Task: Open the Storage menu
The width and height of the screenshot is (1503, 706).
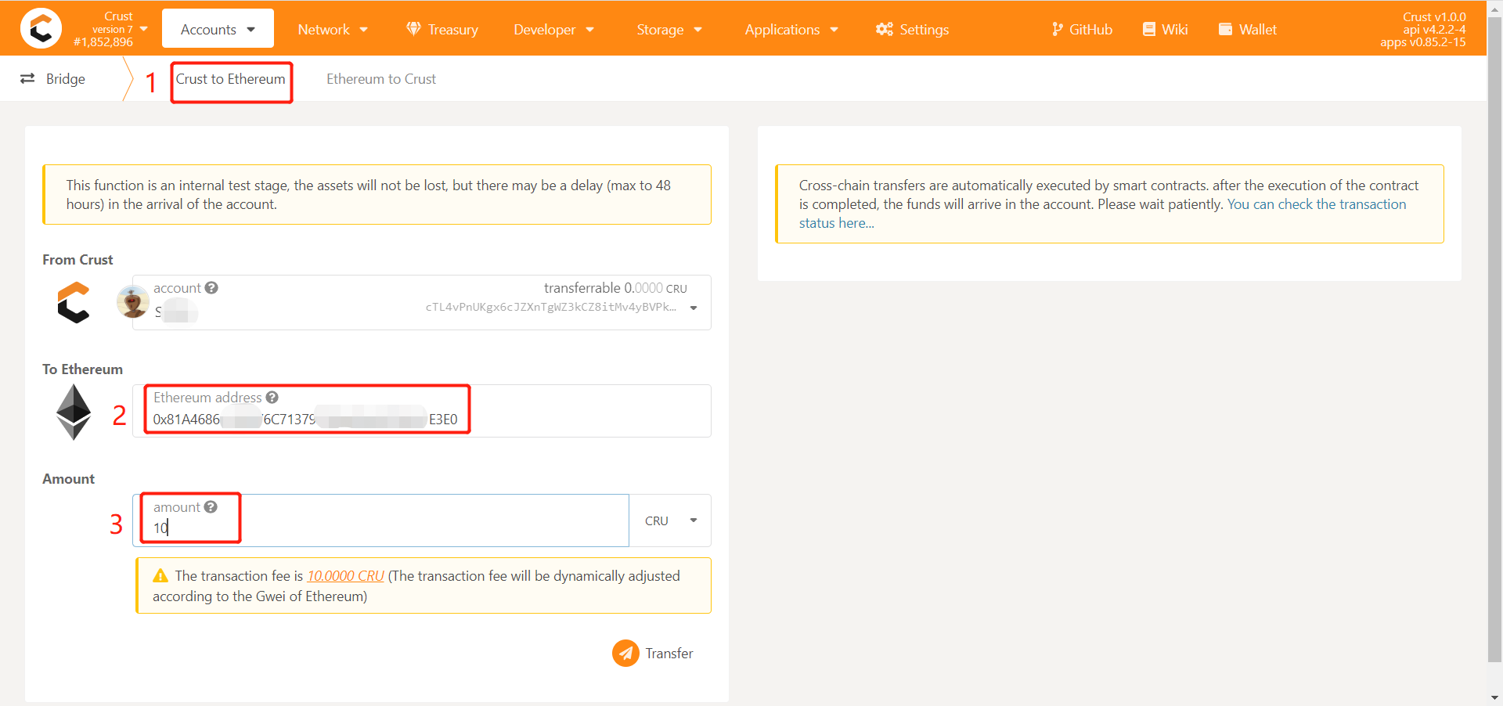Action: click(669, 29)
